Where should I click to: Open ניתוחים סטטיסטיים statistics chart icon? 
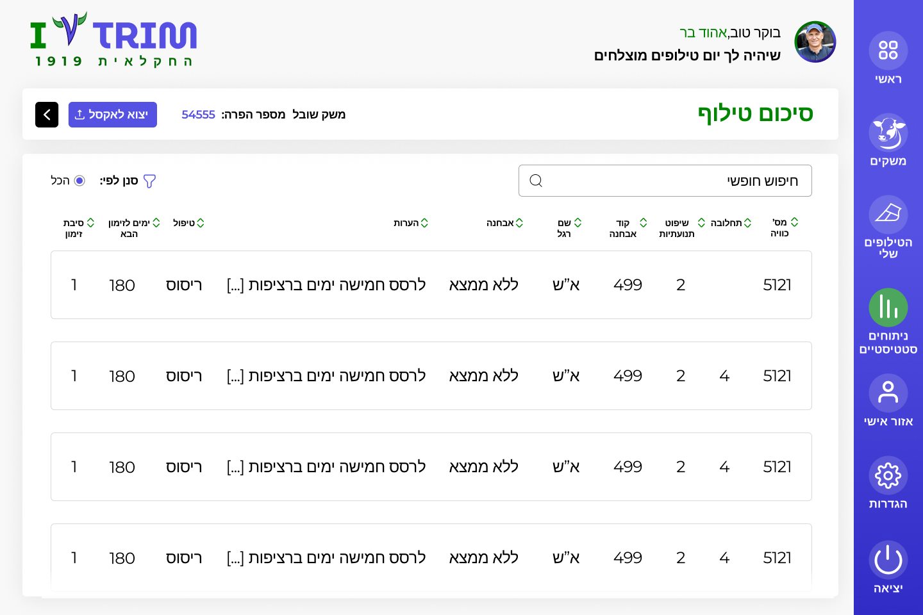(x=888, y=307)
